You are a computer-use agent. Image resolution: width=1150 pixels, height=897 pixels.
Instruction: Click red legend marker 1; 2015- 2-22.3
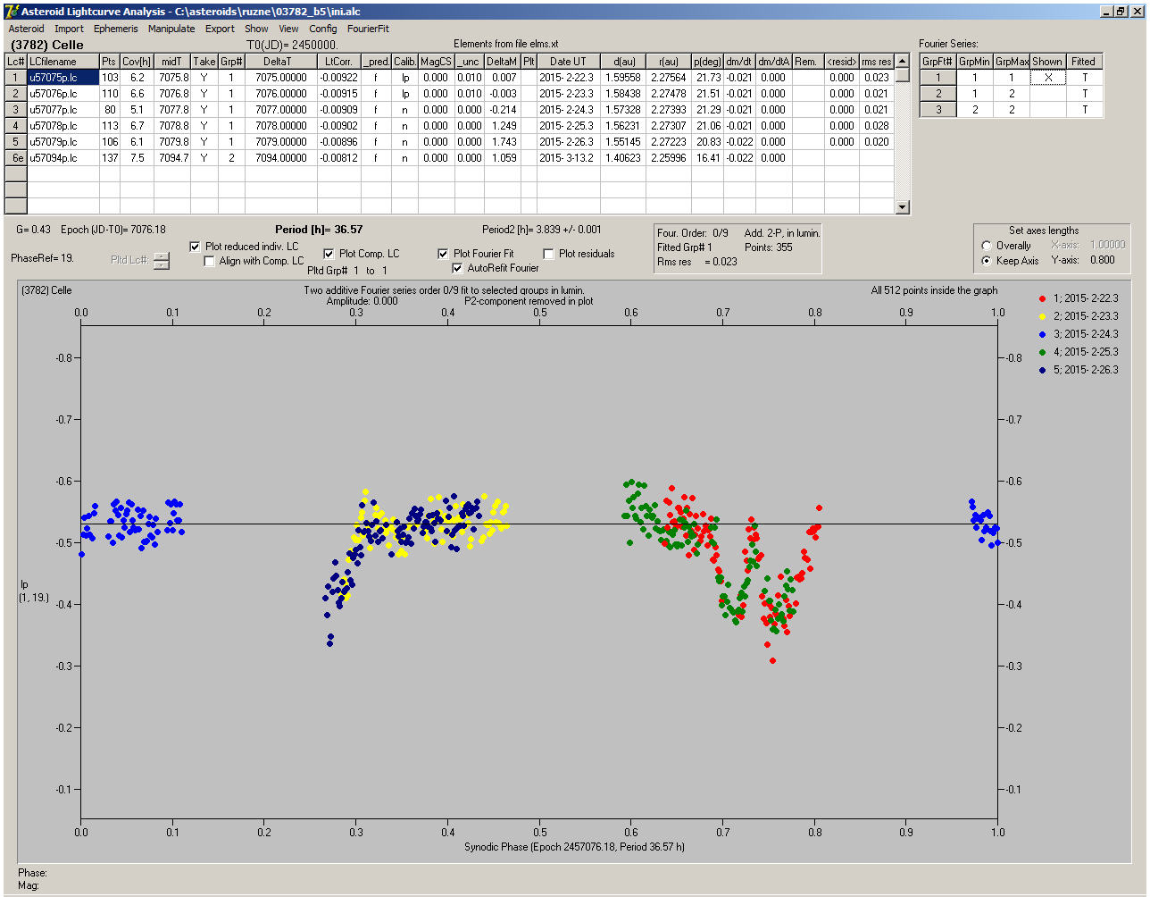tap(1044, 298)
